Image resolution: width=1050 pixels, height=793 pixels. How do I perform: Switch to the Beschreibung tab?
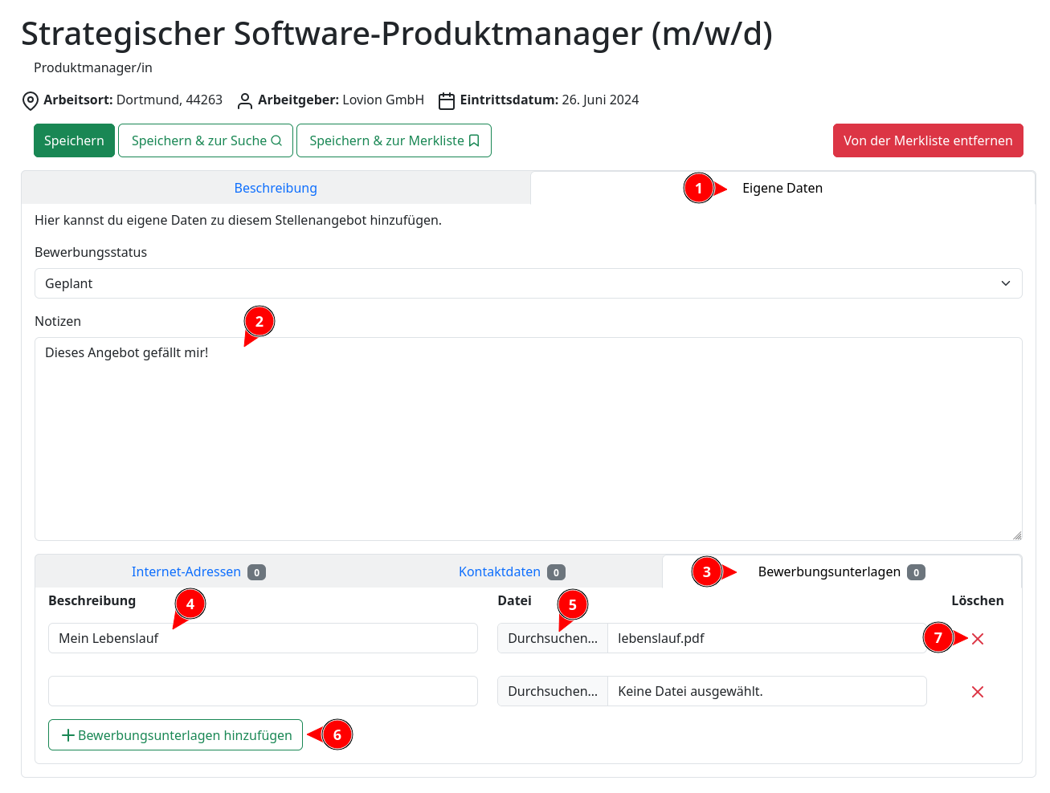(276, 188)
